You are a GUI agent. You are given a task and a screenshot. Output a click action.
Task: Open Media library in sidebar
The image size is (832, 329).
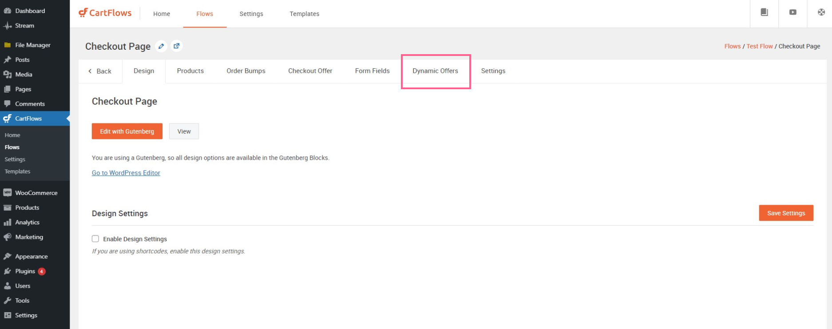coord(24,75)
